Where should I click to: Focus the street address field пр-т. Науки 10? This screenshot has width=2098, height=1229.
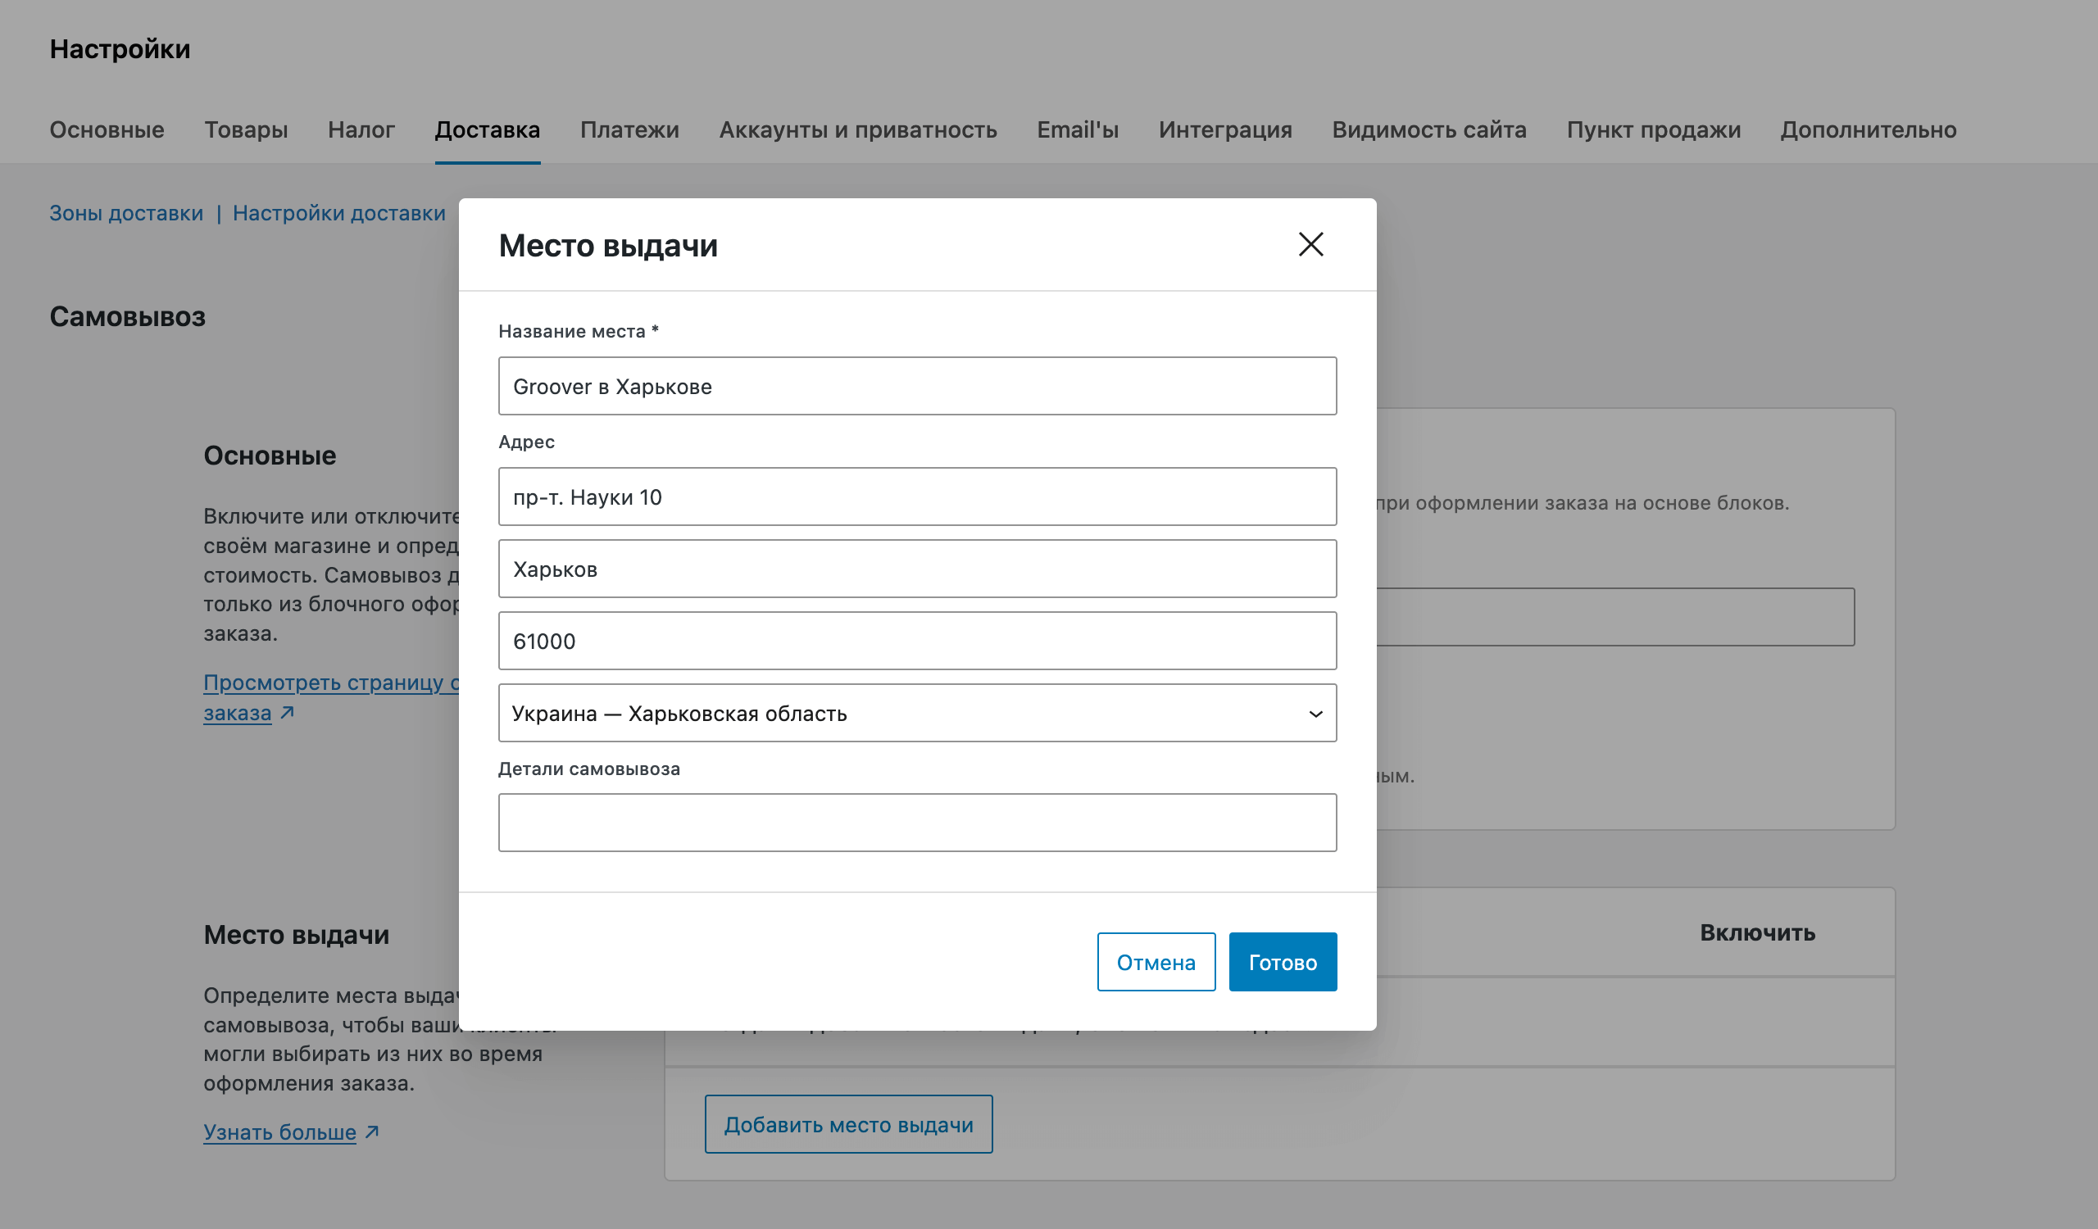click(x=916, y=497)
